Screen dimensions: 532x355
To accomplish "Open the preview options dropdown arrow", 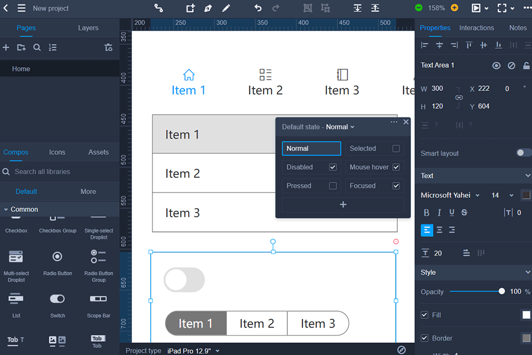I will (x=486, y=8).
